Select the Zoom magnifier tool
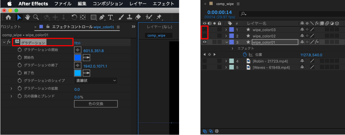The image size is (345, 135). click(x=36, y=17)
